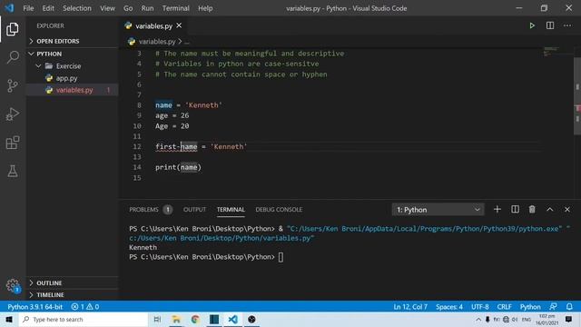Image resolution: width=581 pixels, height=327 pixels.
Task: Open the View menu
Action: (107, 8)
